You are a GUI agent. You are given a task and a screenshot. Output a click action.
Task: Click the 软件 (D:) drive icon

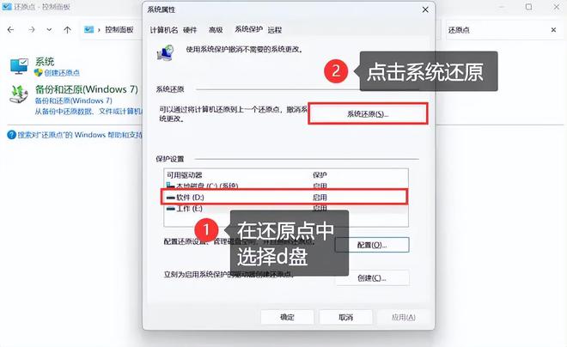(x=170, y=198)
